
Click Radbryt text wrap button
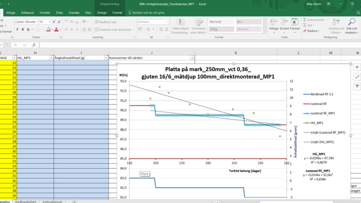coord(106,22)
